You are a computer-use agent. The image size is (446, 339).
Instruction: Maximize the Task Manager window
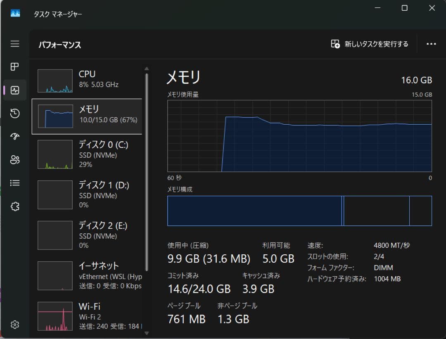[x=404, y=8]
